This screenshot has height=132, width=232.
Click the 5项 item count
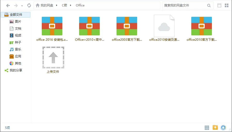click(7, 128)
